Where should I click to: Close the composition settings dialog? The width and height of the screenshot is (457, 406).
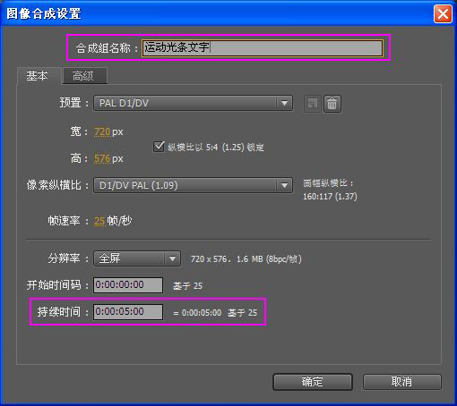pos(443,13)
